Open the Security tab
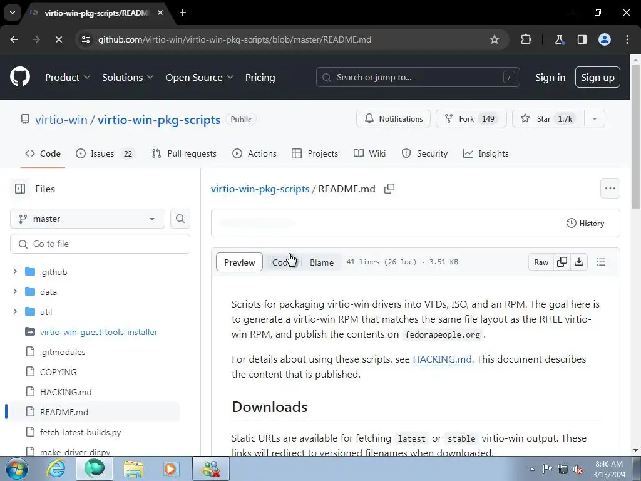This screenshot has height=481, width=641. tap(424, 154)
